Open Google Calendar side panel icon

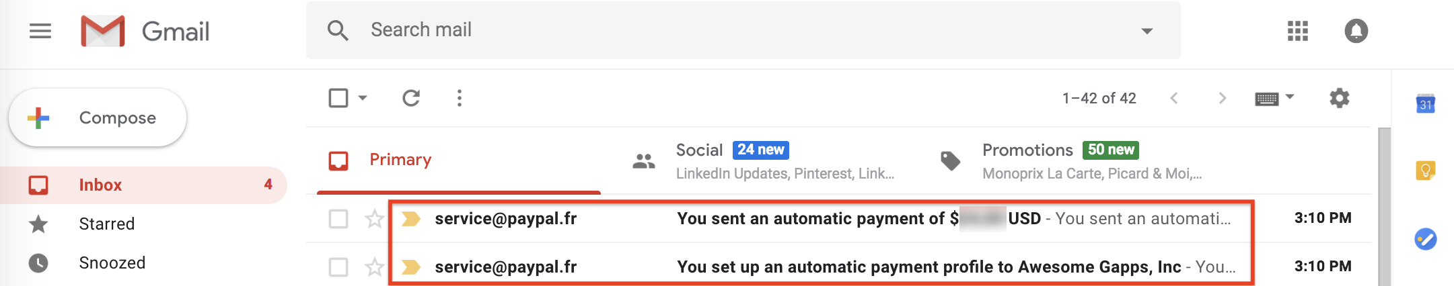(1425, 104)
